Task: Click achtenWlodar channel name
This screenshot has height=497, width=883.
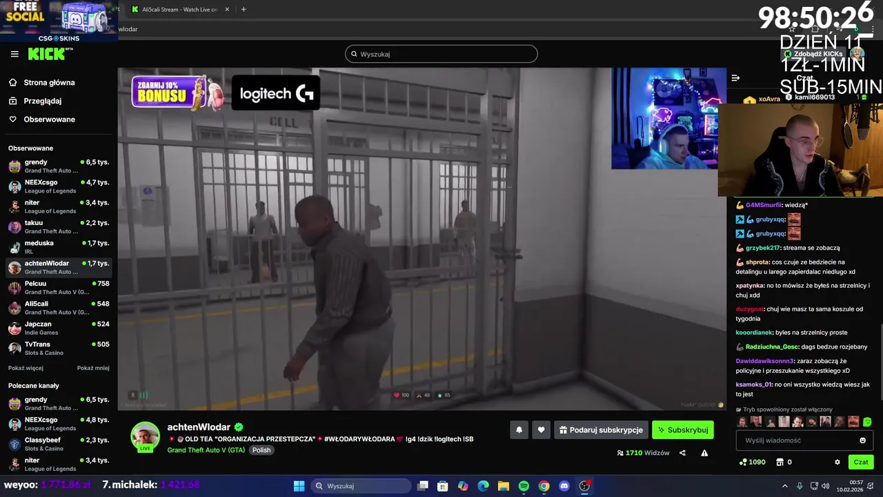Action: [x=199, y=427]
